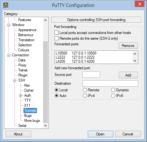Screen dimensions: 147x142
Task: Go to the Behaviour category
Action: 26,35
